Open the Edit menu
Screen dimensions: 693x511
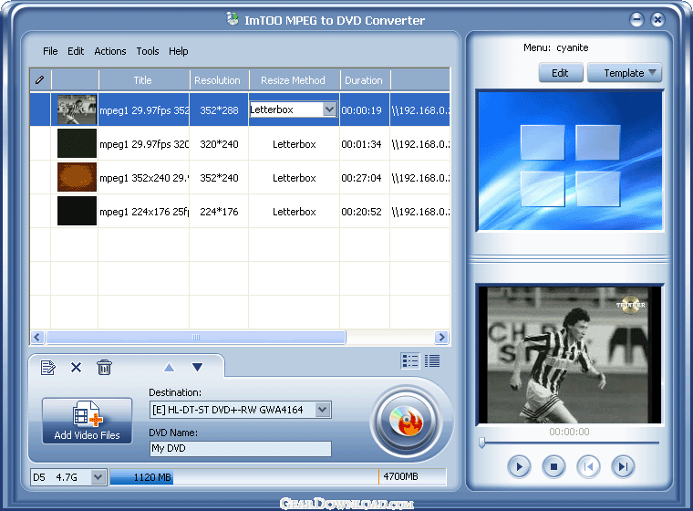[x=76, y=51]
